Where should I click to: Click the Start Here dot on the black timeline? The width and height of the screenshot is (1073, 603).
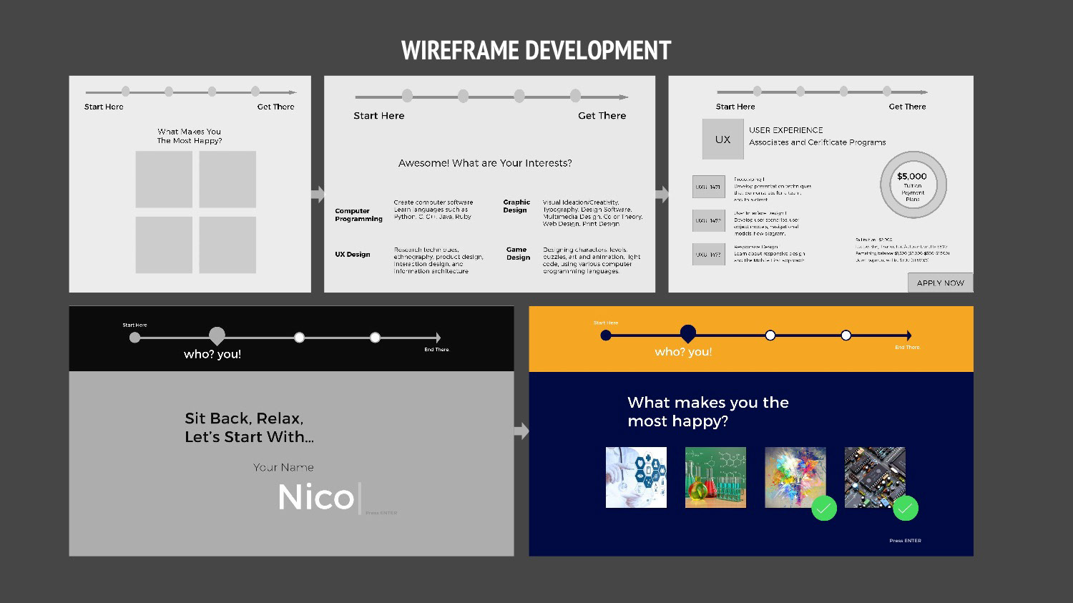click(134, 338)
